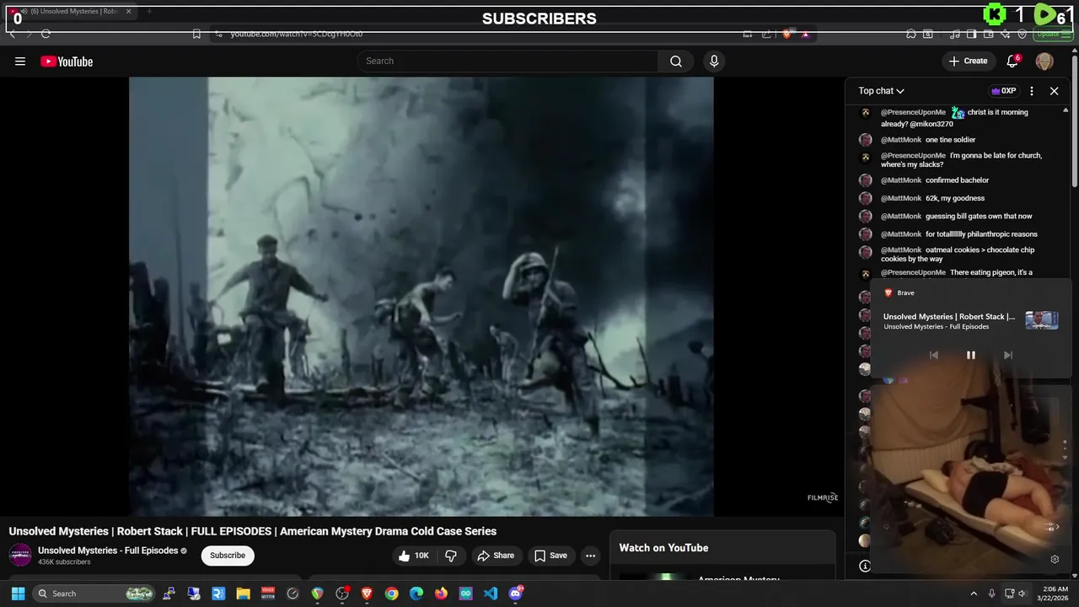The height and width of the screenshot is (607, 1079).
Task: Open browser extensions puzzle icon
Action: point(911,34)
